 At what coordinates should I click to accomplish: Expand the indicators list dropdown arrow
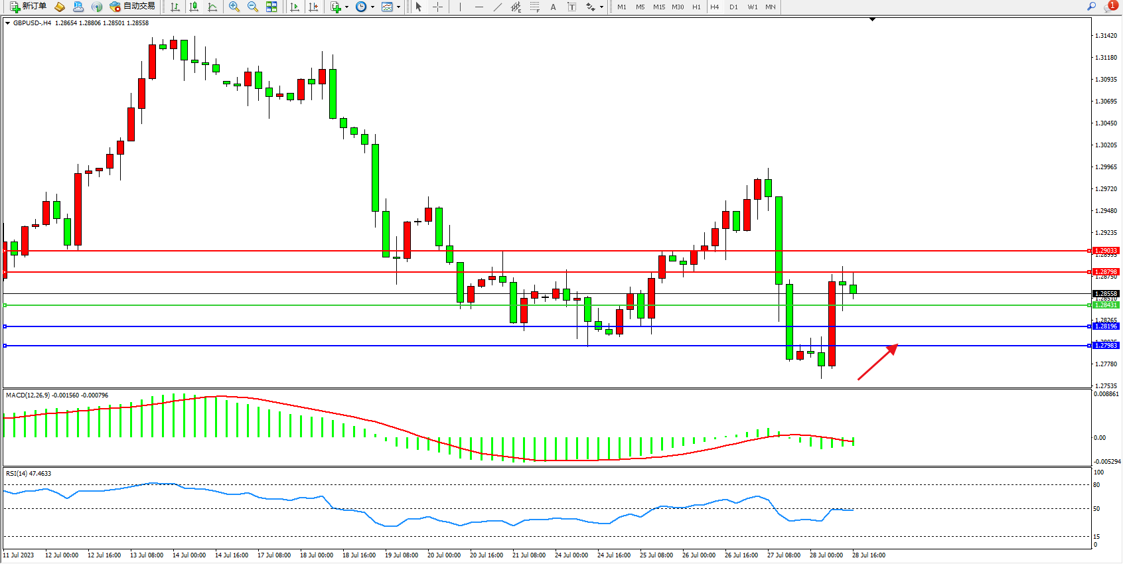pos(347,7)
